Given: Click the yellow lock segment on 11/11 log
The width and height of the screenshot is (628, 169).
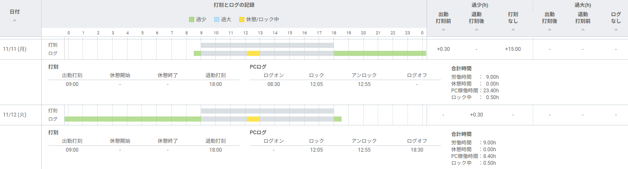Looking at the screenshot, I should click(x=253, y=53).
